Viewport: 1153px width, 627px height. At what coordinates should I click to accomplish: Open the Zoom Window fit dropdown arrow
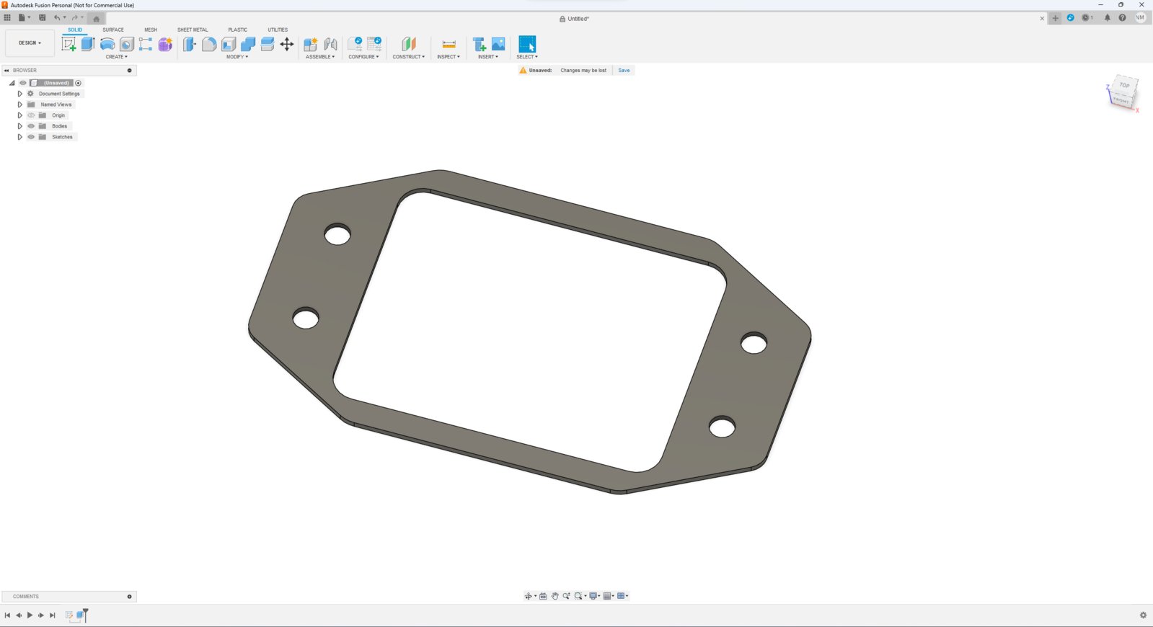(x=586, y=596)
